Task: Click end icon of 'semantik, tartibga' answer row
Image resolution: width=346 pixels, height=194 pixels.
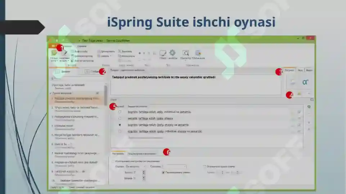Action: click(299, 118)
